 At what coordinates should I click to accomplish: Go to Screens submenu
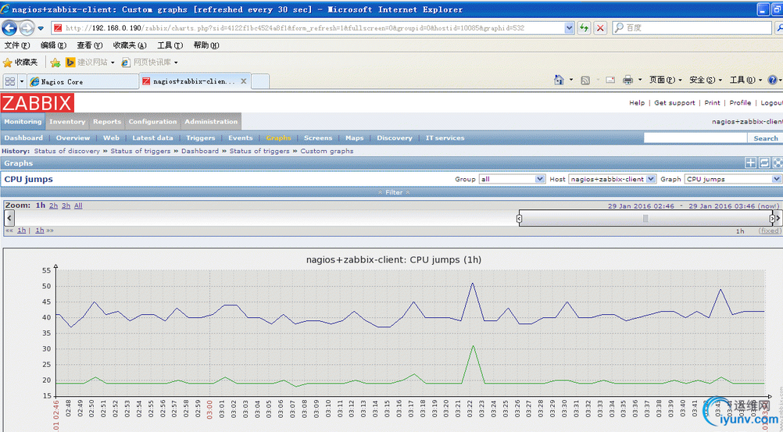pos(318,137)
